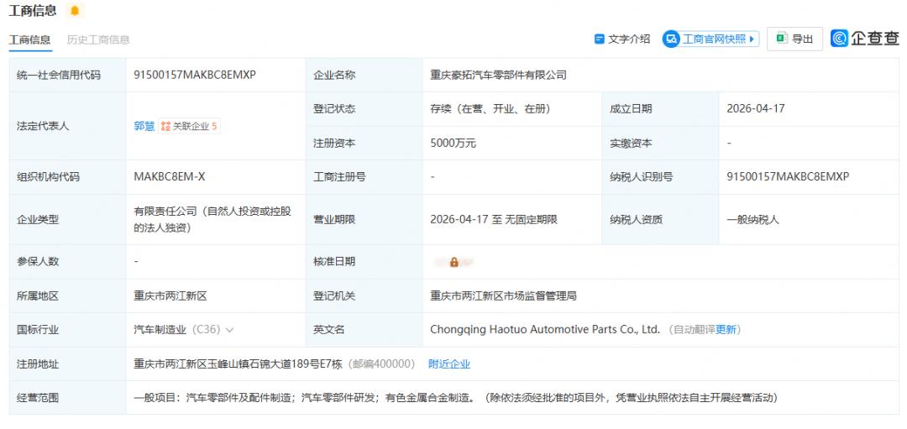Viewport: 907px width, 429px height.
Task: Click 成立日期 value 2026-04-17
Action: tap(756, 108)
